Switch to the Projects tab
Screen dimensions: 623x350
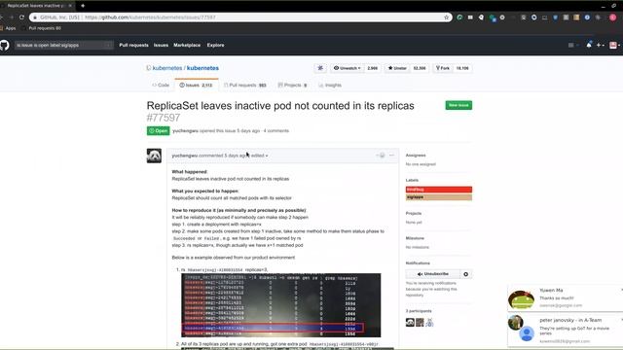pyautogui.click(x=292, y=86)
